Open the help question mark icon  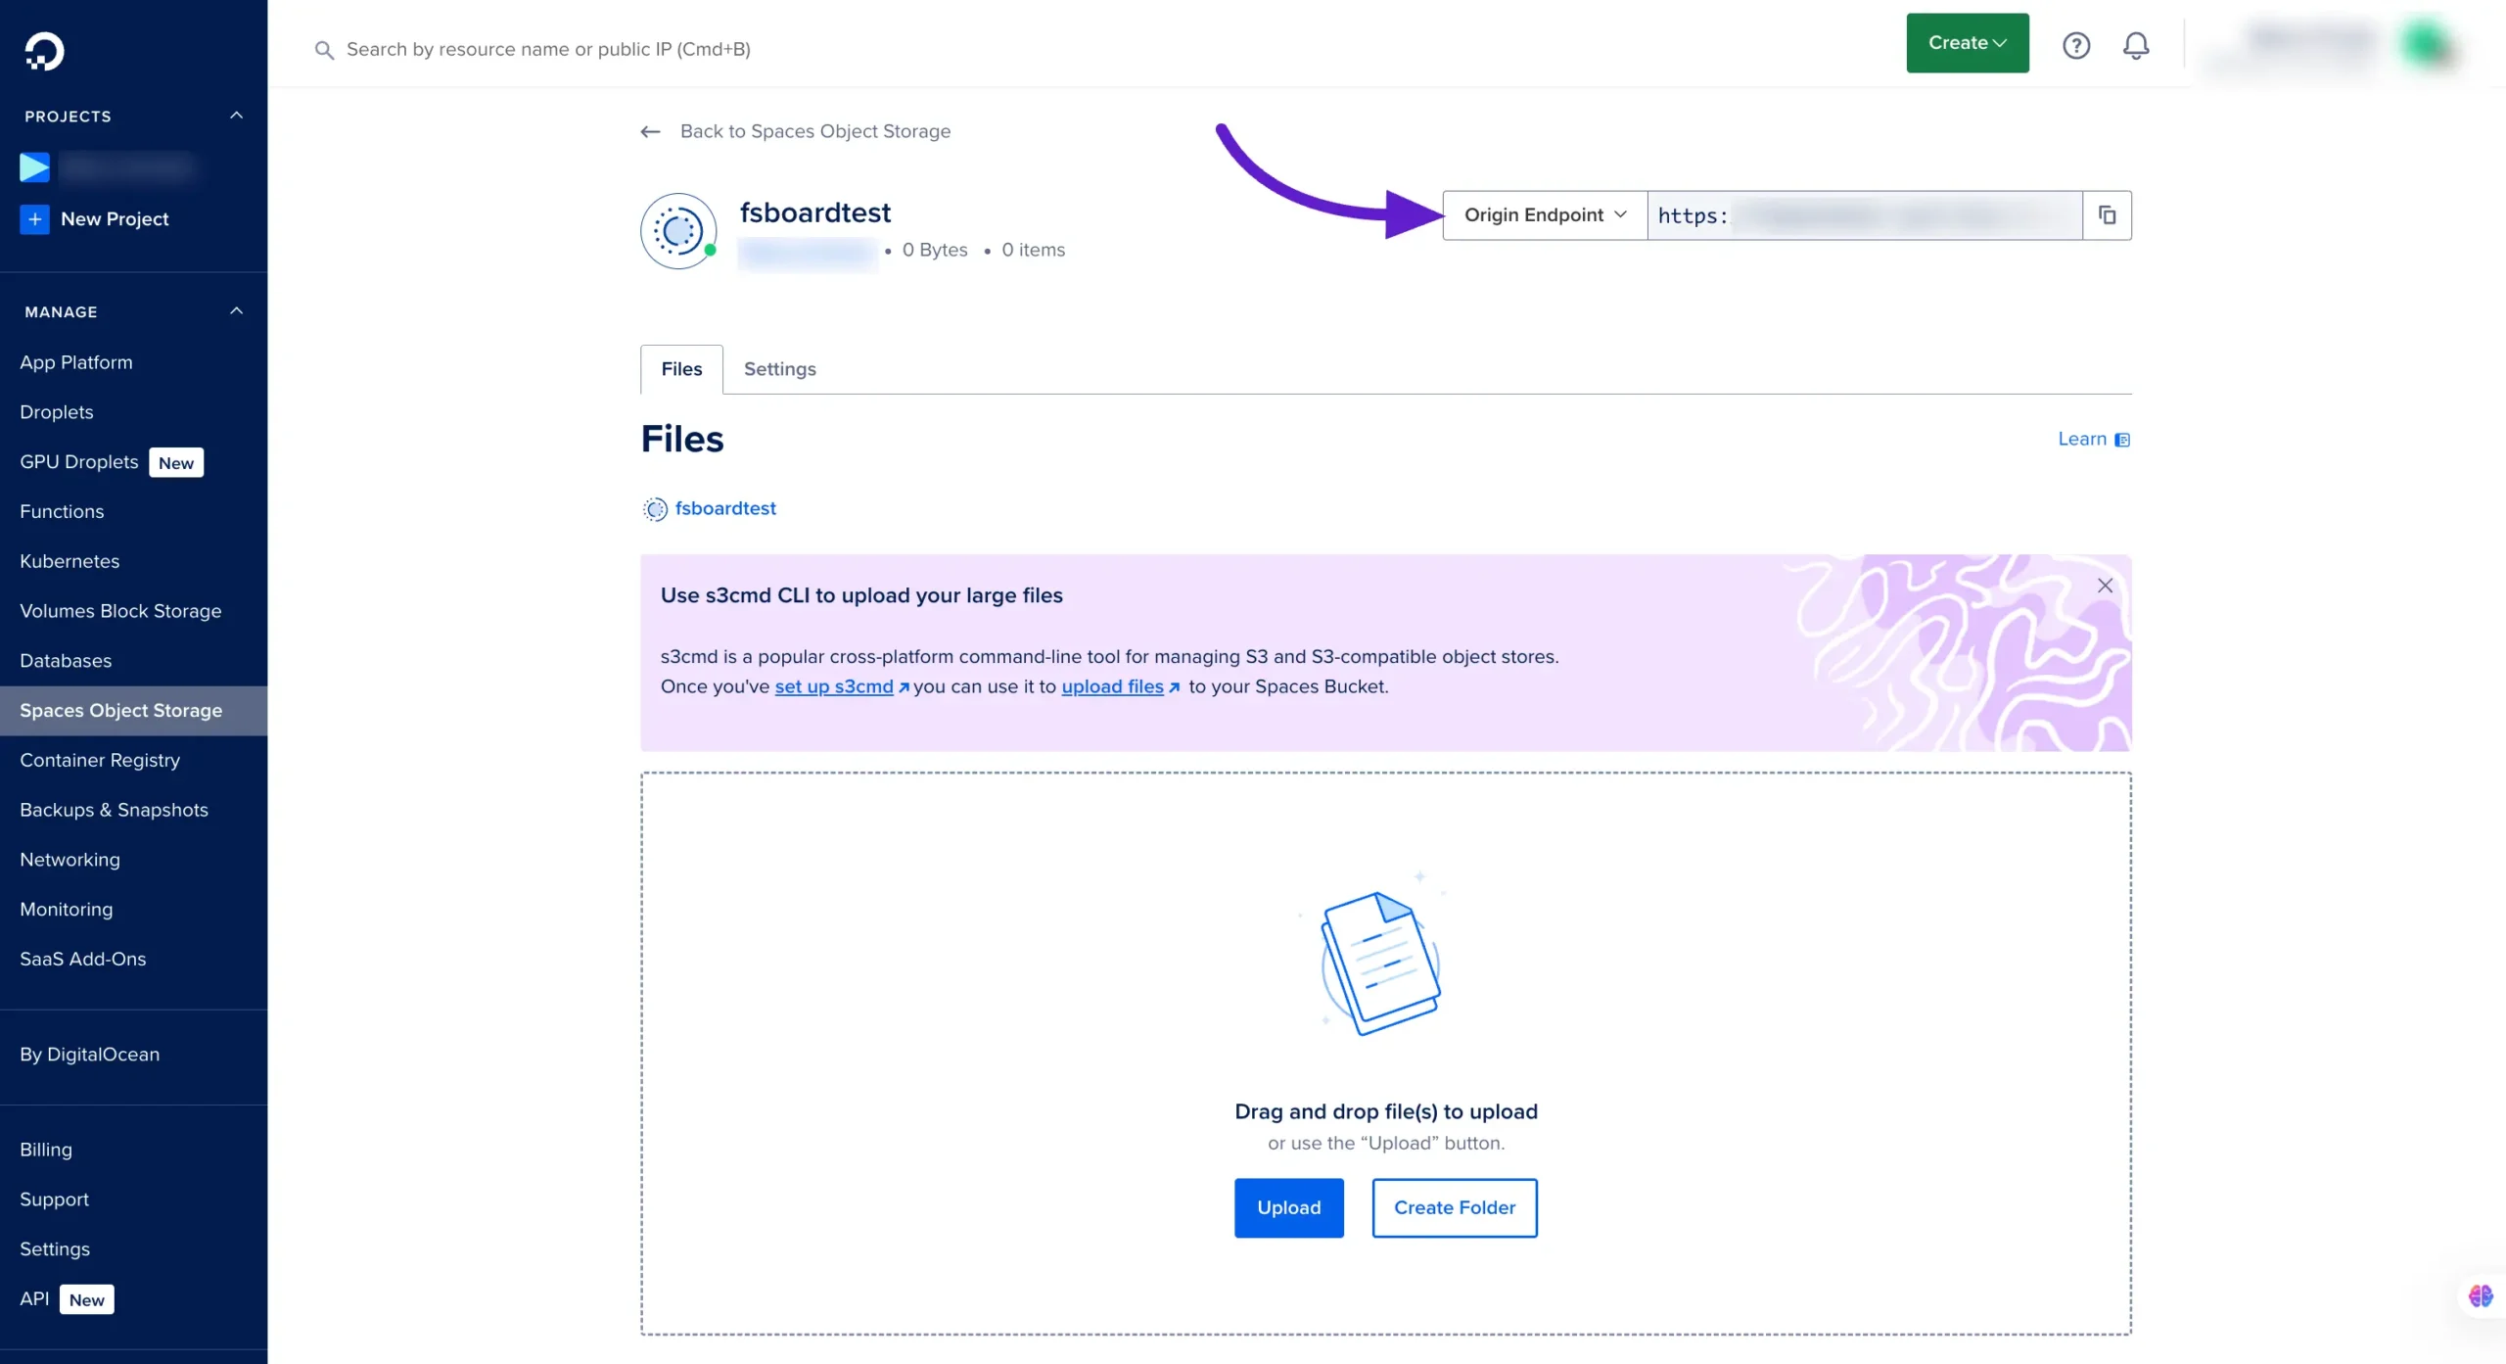pyautogui.click(x=2075, y=45)
